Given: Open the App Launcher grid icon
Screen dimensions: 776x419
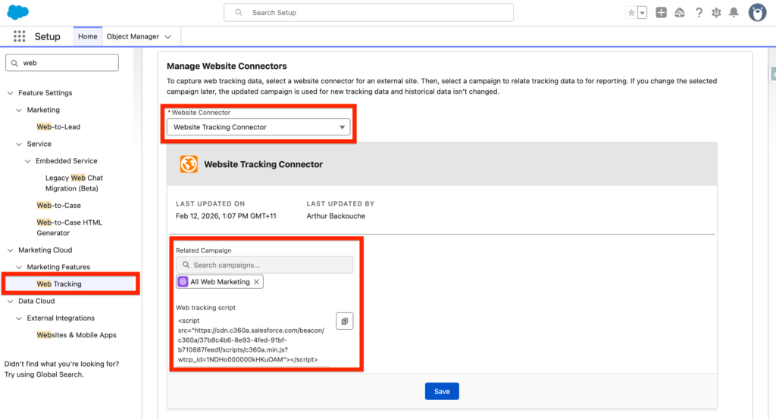Looking at the screenshot, I should tap(20, 36).
